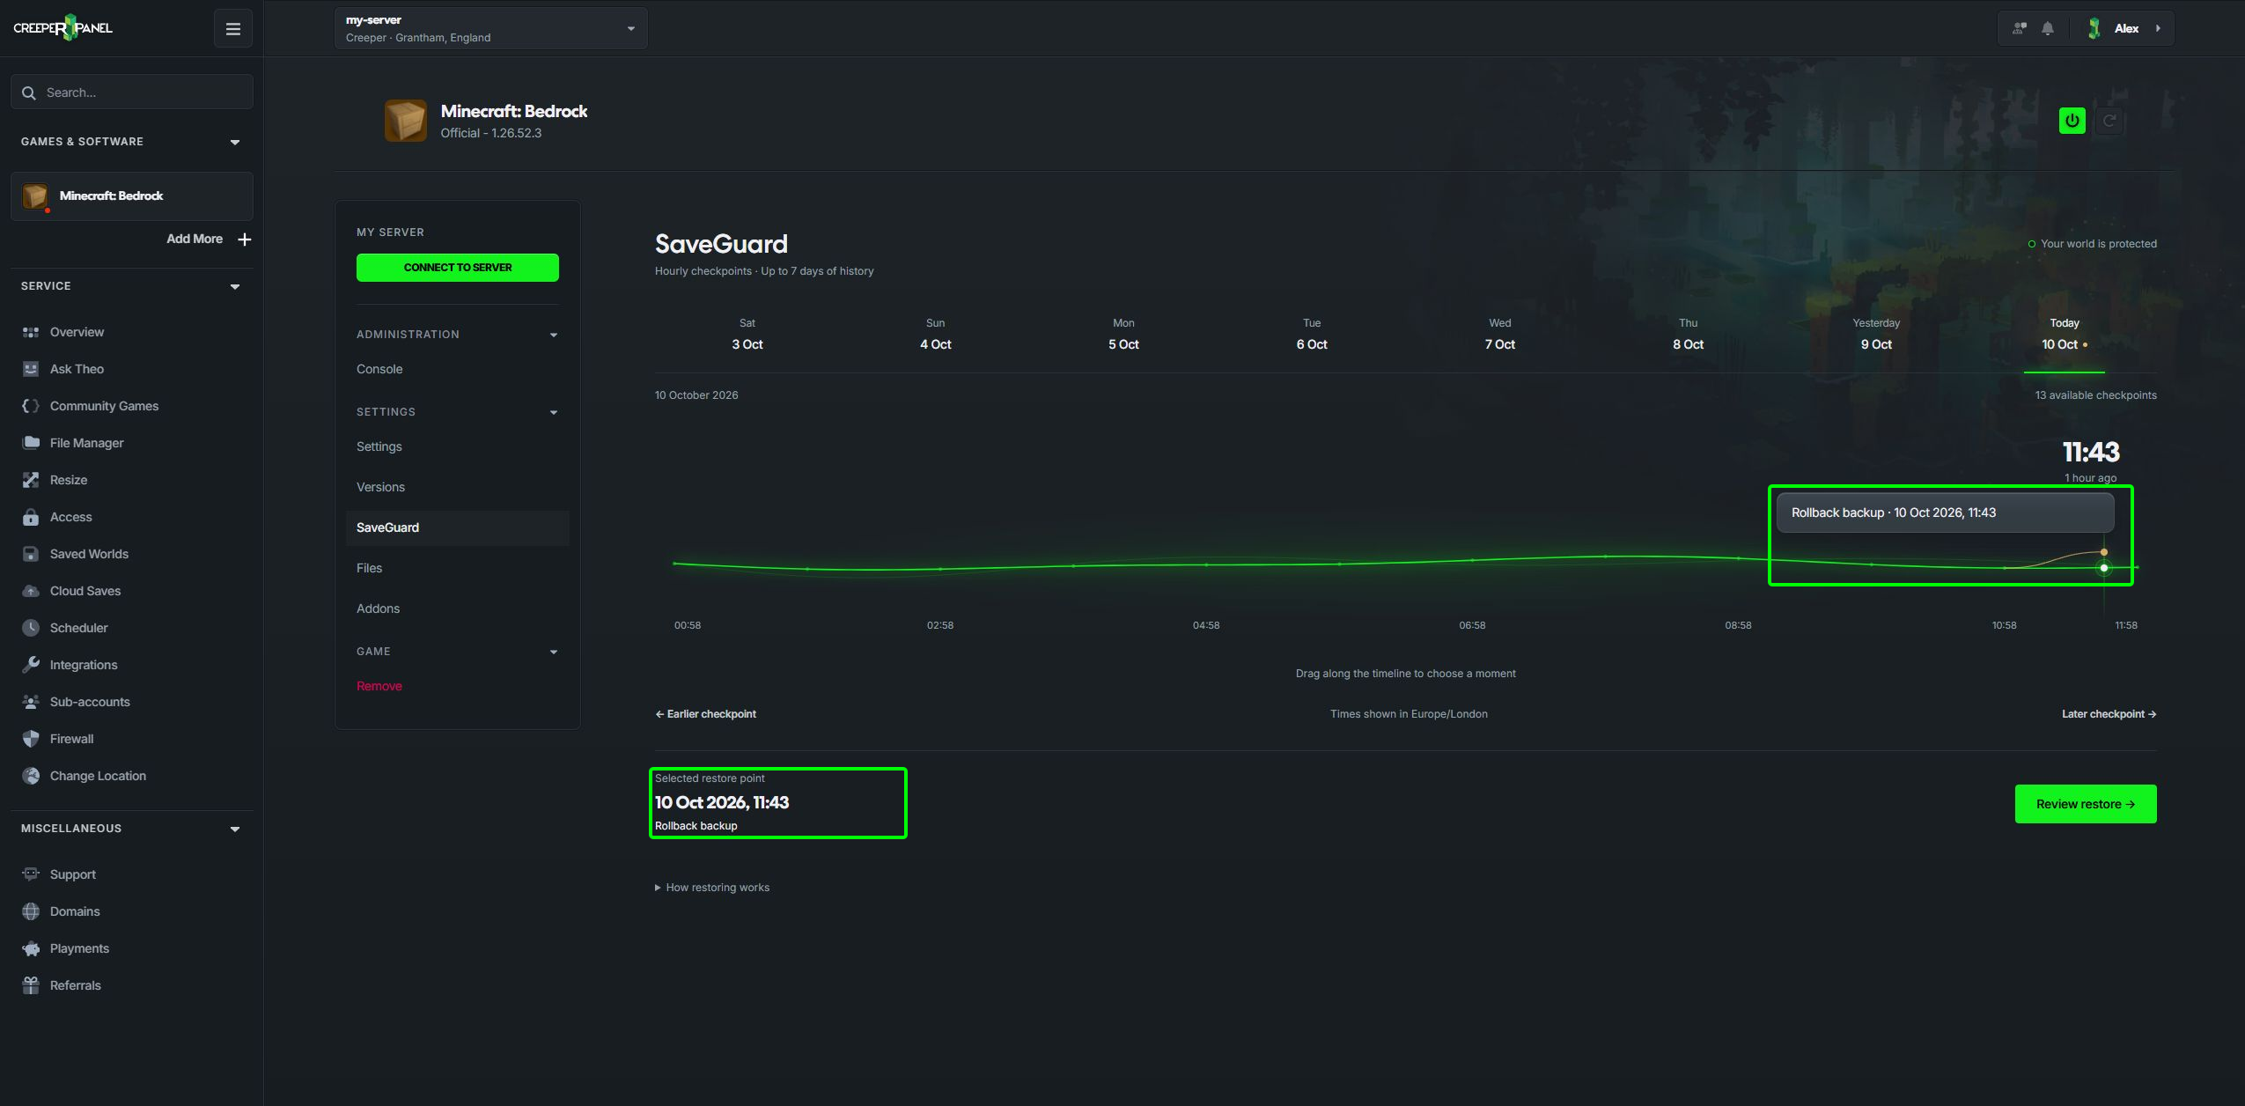Open Alex account menu
This screenshot has width=2245, height=1106.
tap(2126, 28)
